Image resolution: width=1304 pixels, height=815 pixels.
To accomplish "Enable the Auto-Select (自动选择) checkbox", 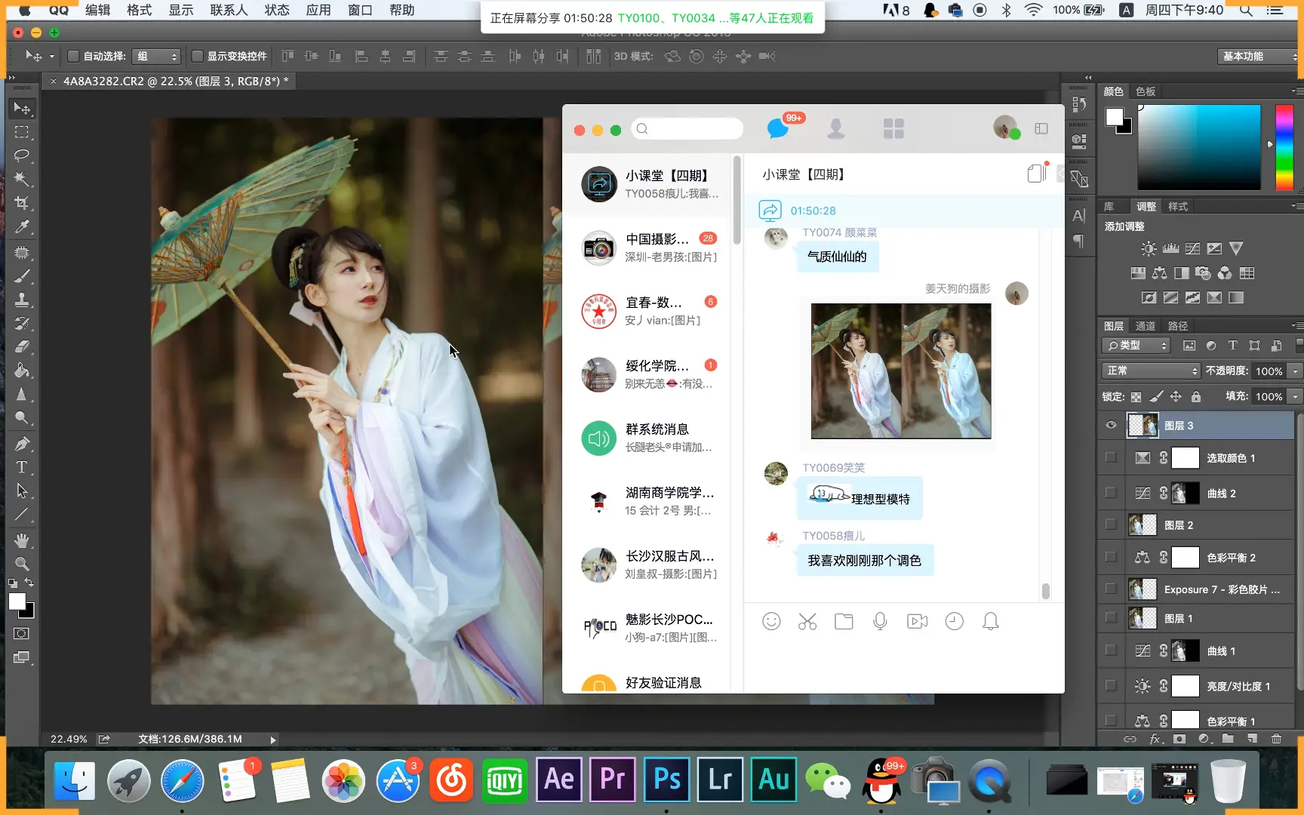I will click(x=73, y=56).
